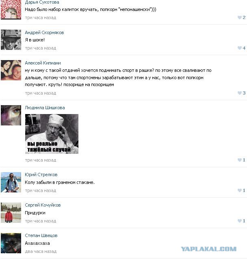Click Сергей Кочуйков's red jacket avatar
Screen dimensions: 247x261
11,213
